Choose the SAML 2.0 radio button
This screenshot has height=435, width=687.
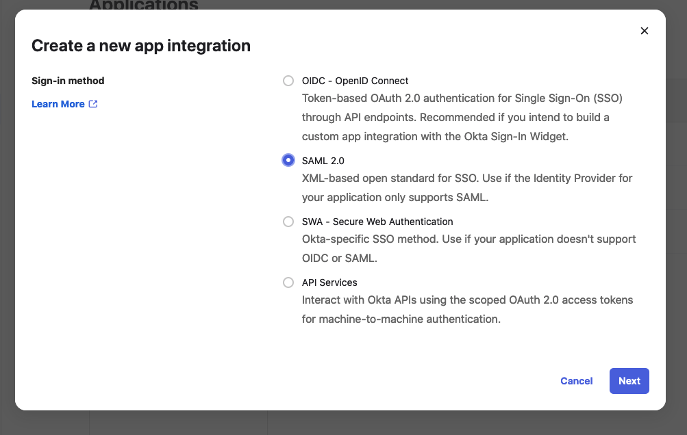(288, 160)
